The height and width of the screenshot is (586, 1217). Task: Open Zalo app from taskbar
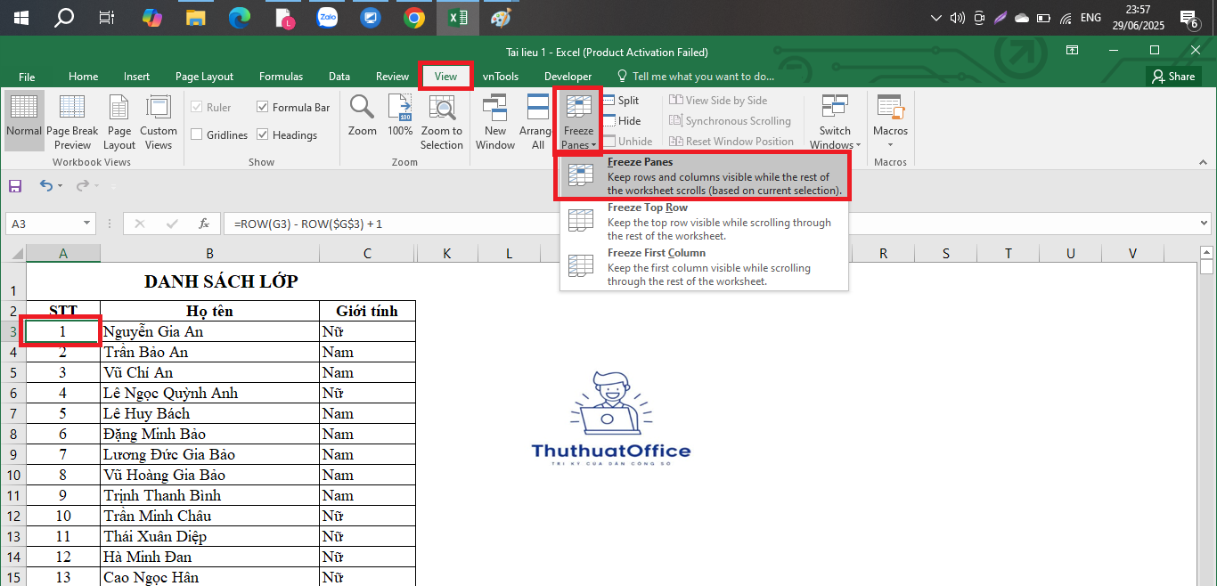pyautogui.click(x=326, y=17)
